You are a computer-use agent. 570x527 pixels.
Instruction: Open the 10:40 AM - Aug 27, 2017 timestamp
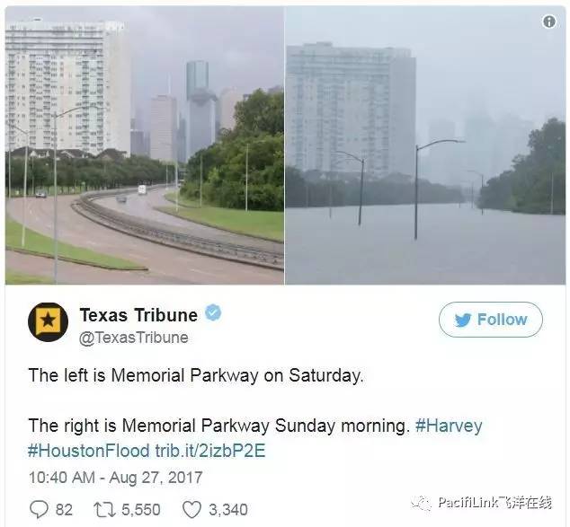click(x=116, y=478)
